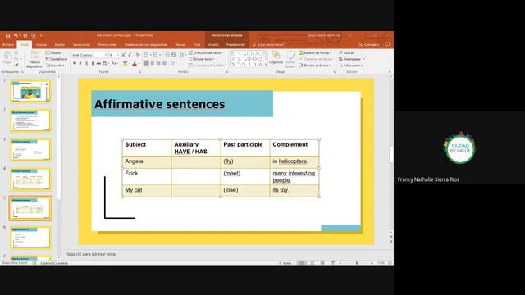Align text right
The image size is (525, 295).
tap(158, 63)
